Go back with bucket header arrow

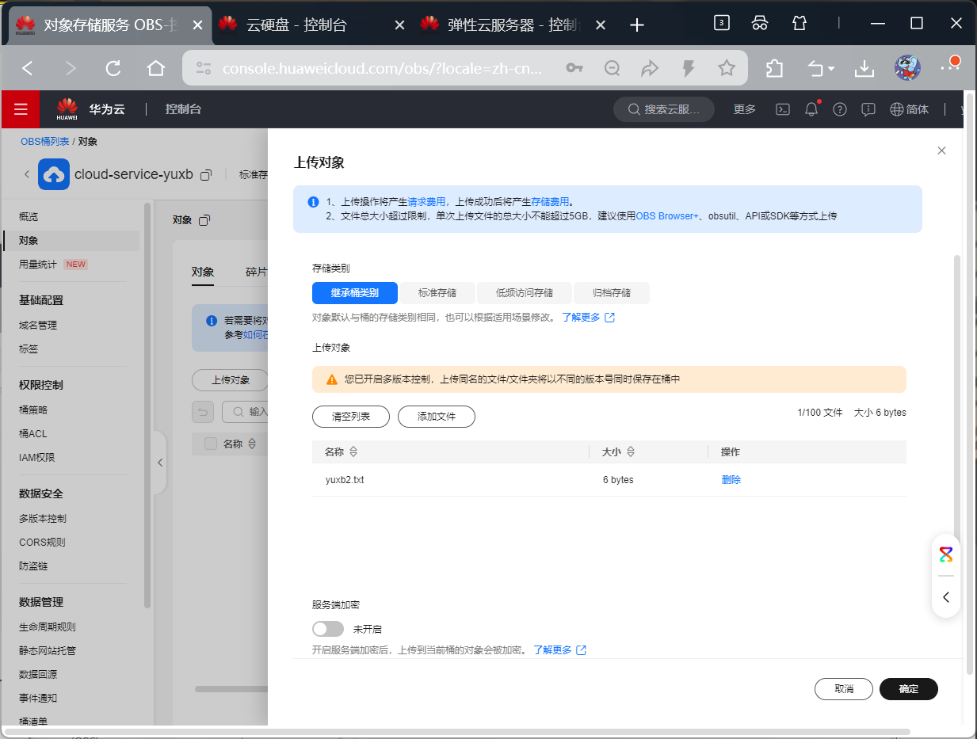(x=26, y=174)
